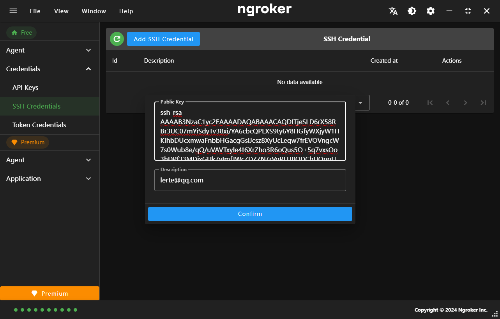
Task: Open settings gear icon
Action: [x=431, y=11]
